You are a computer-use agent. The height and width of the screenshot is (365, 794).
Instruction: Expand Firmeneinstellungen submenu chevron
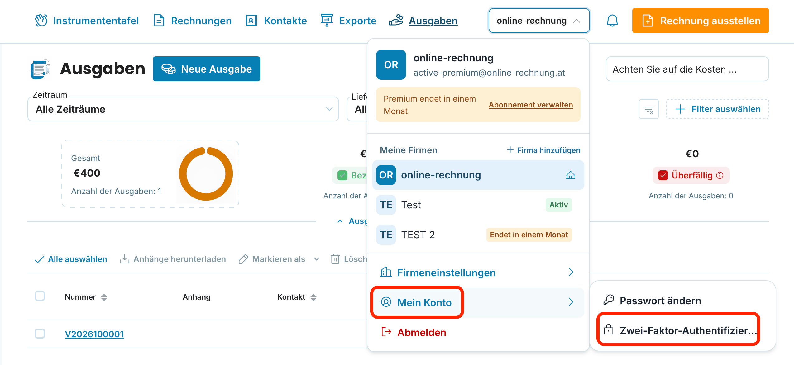(x=571, y=272)
